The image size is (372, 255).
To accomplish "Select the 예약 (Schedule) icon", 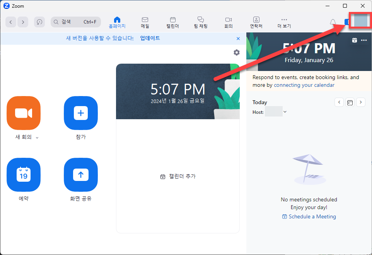I will click(23, 175).
